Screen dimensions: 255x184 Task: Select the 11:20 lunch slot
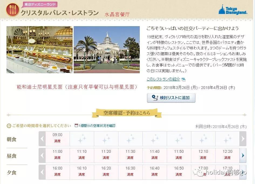[x=106, y=155]
